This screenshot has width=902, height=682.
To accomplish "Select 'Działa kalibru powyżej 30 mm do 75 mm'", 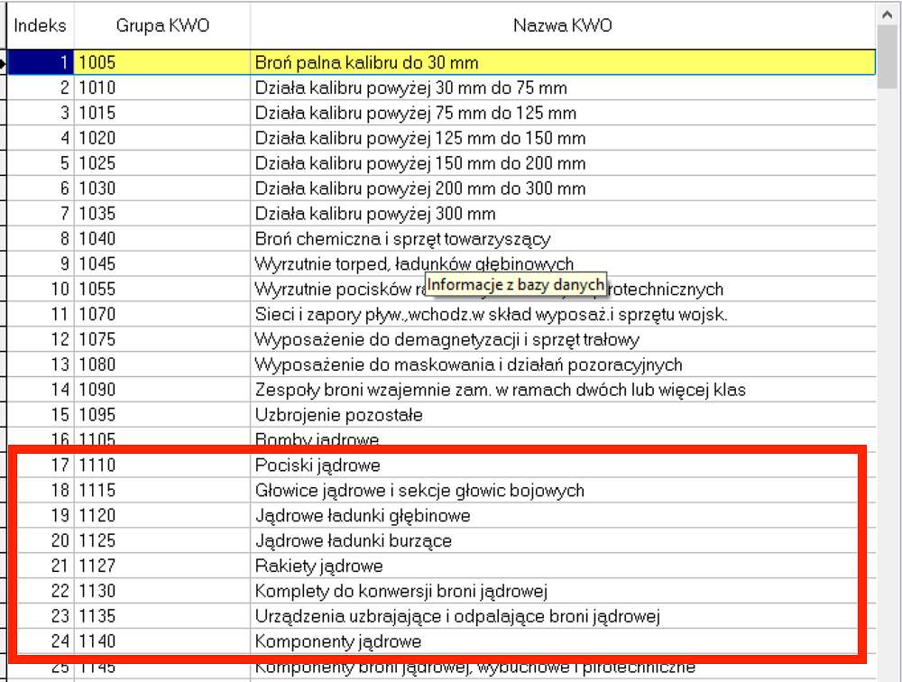I will coord(442,88).
